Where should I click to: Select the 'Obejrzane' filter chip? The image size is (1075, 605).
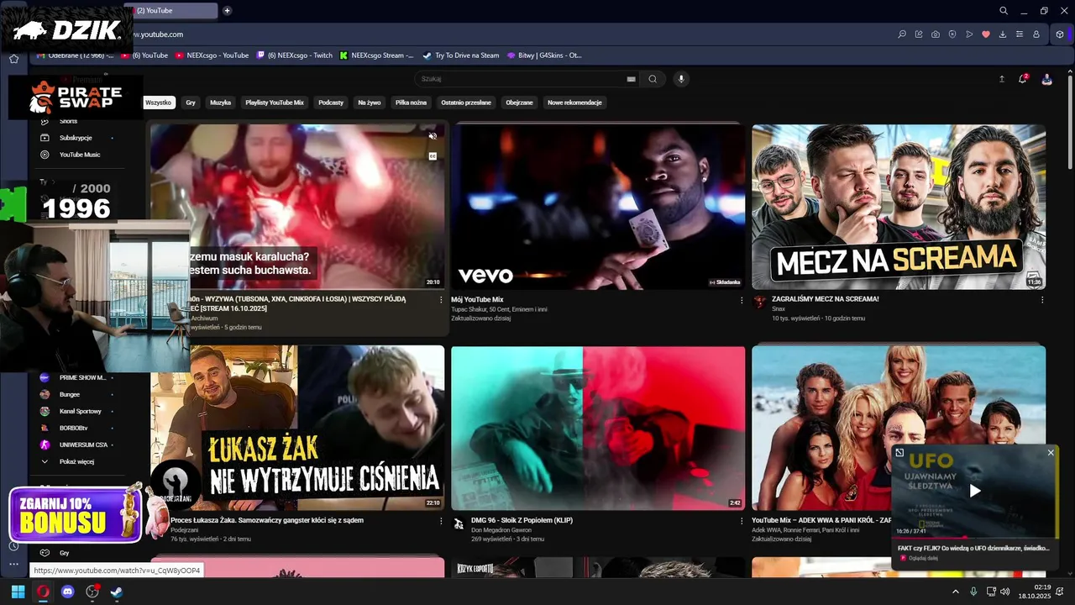pyautogui.click(x=519, y=103)
